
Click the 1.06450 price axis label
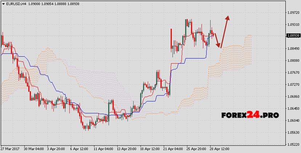[x=293, y=109]
